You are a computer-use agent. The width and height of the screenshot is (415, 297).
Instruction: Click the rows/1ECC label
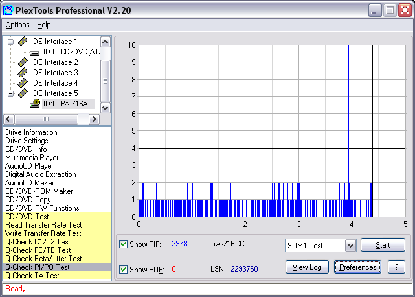227,244
